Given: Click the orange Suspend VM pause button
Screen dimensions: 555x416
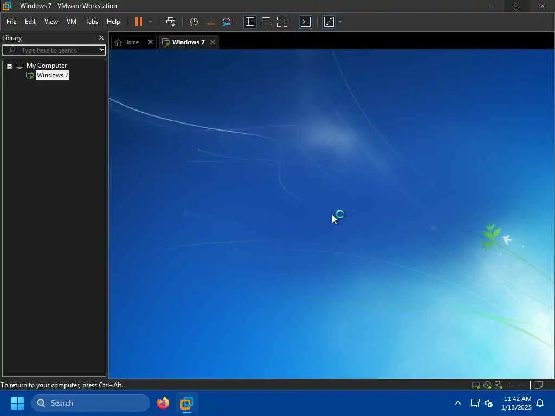Looking at the screenshot, I should pos(139,22).
